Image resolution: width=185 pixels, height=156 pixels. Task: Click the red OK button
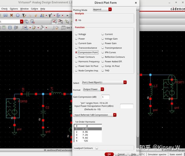[x=109, y=154]
